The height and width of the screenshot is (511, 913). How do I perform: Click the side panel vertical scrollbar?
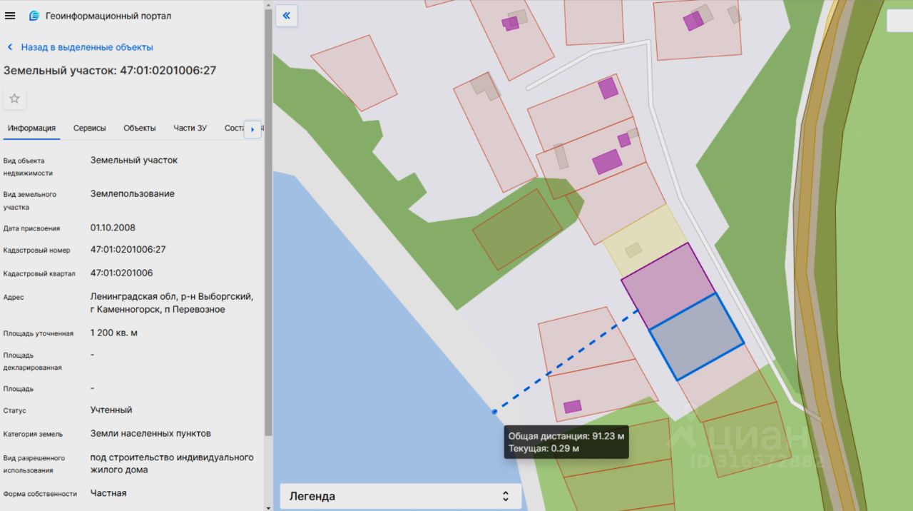pyautogui.click(x=268, y=214)
